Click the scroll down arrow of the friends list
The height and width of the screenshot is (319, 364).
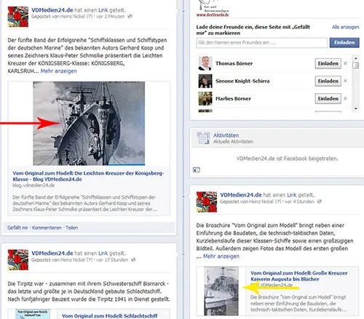pos(356,109)
